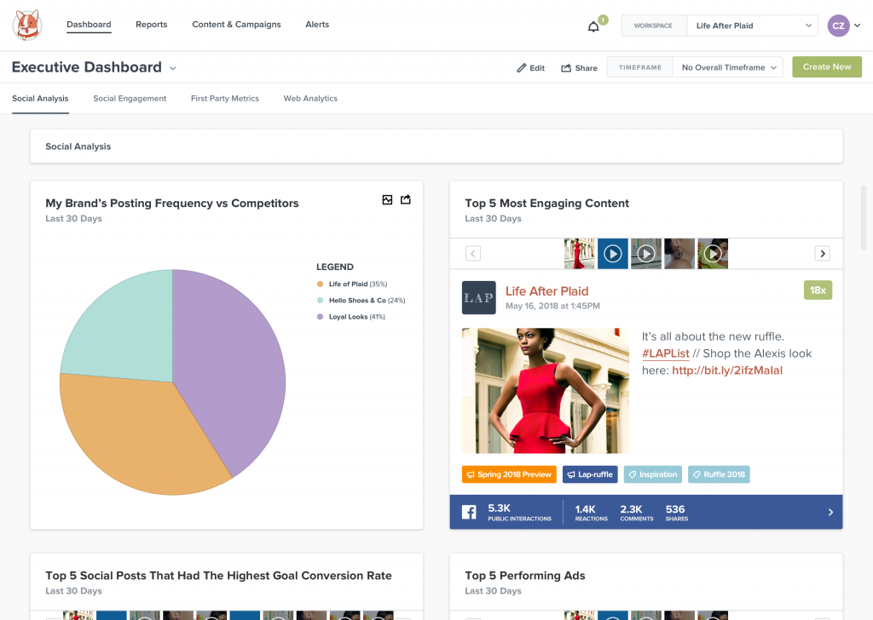
Task: Click the CZ user avatar
Action: tap(838, 26)
